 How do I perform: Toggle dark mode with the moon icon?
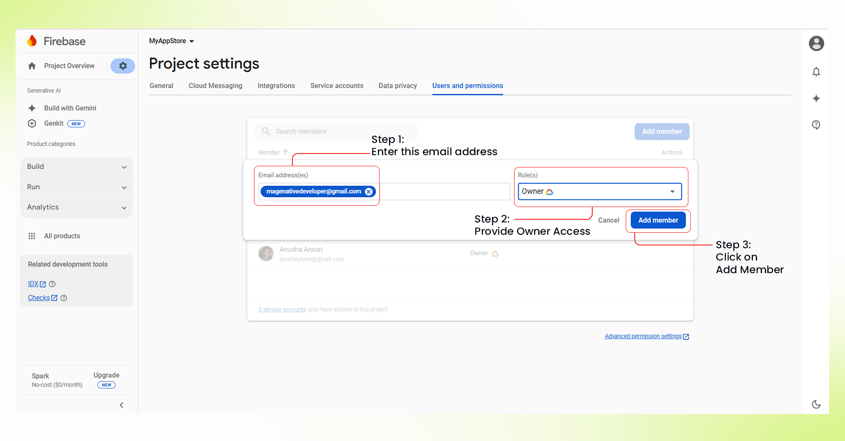tap(816, 404)
